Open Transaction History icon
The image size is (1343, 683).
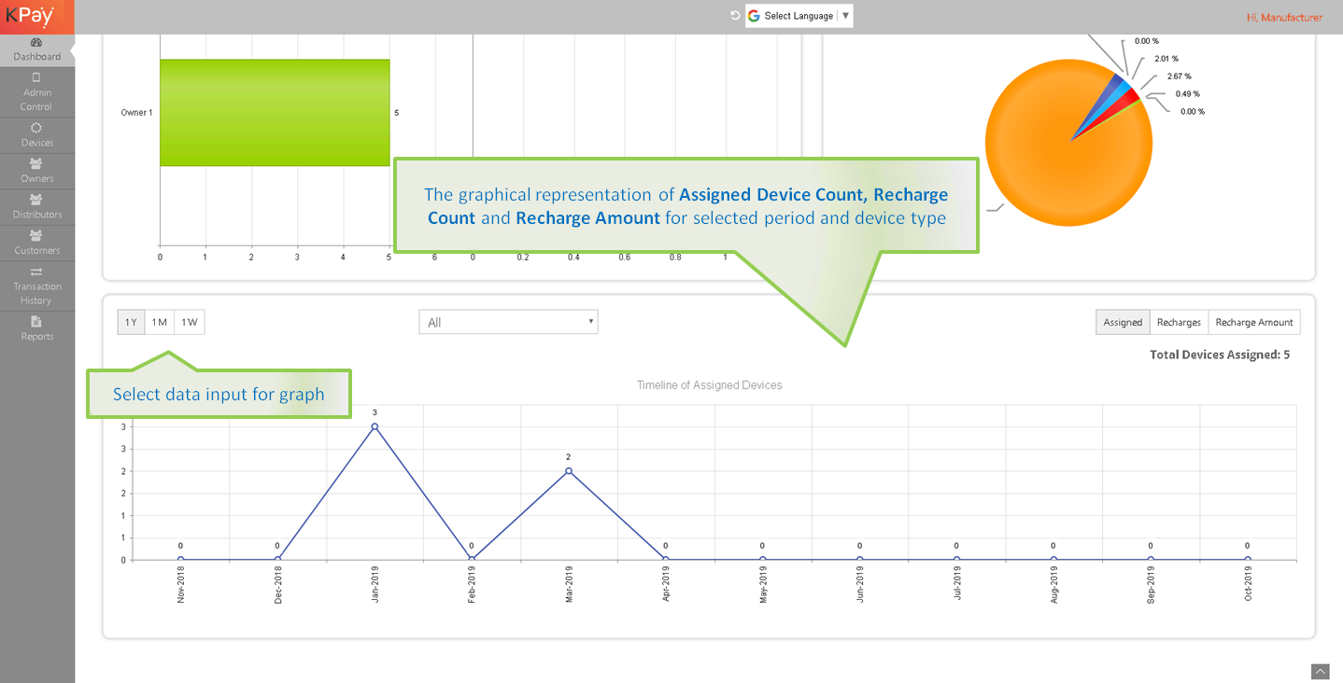tap(36, 272)
